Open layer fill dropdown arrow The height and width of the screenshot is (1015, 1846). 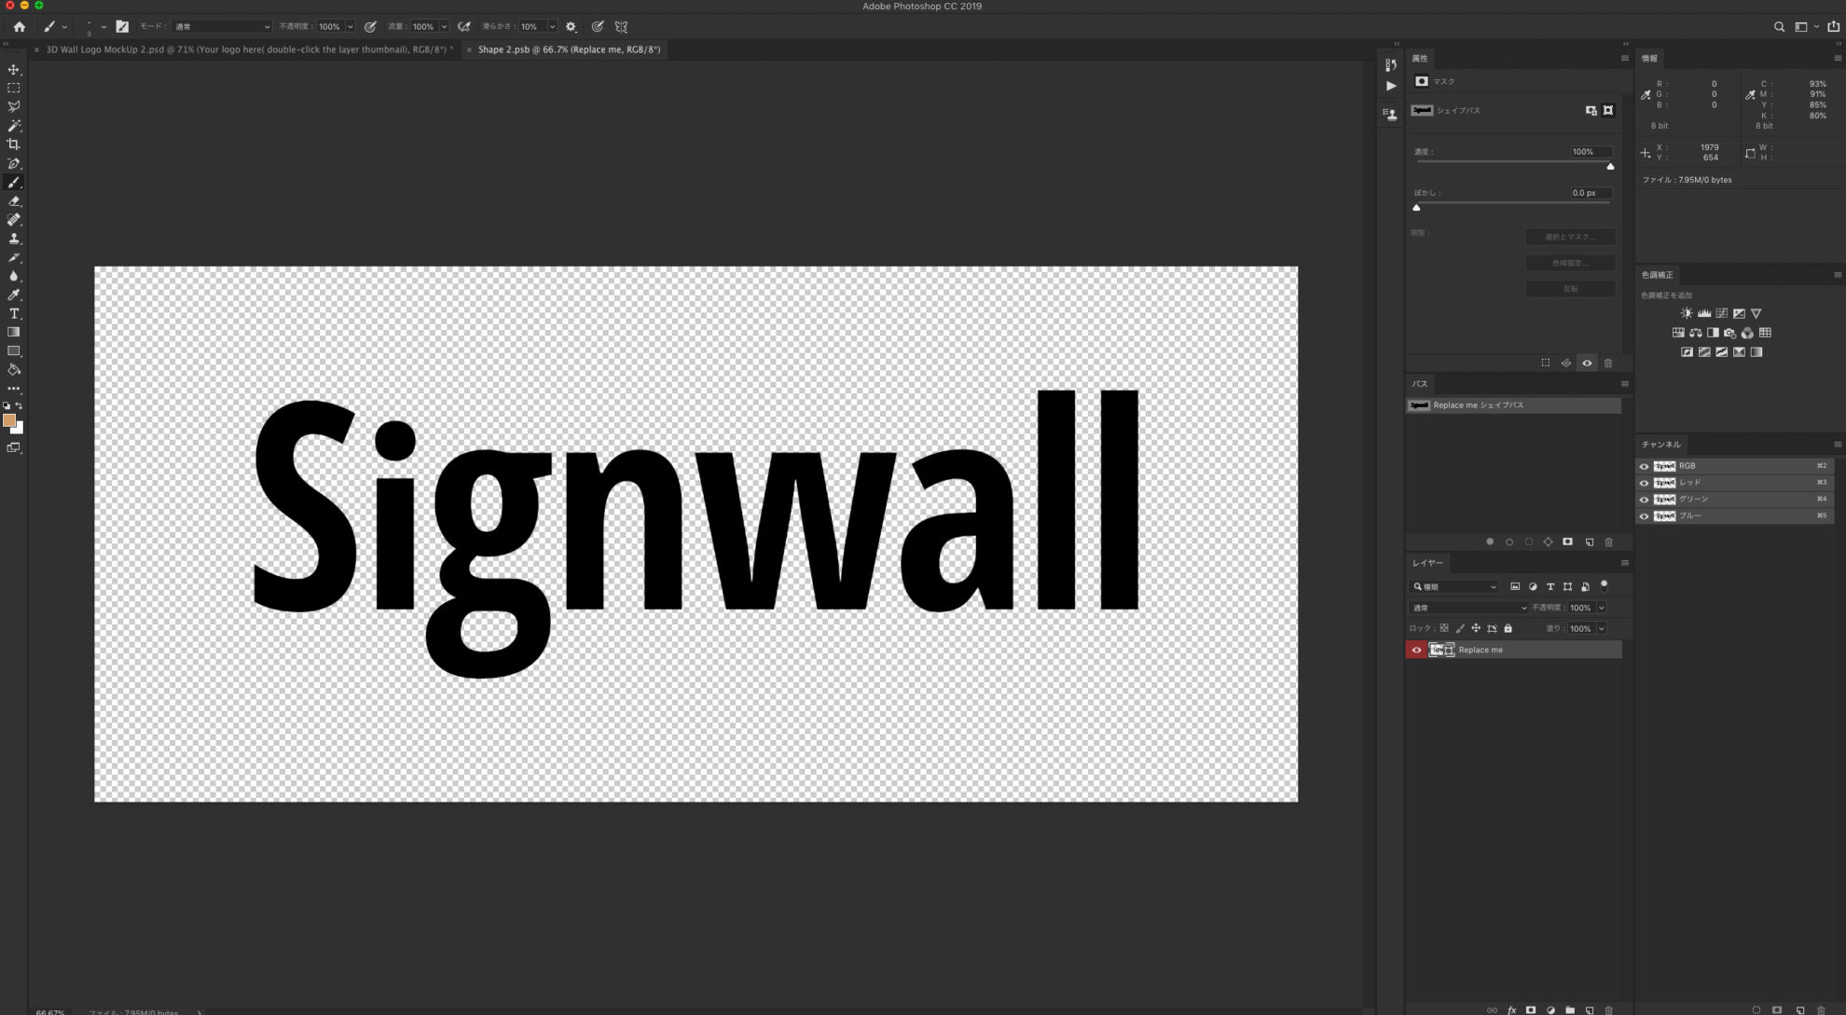pyautogui.click(x=1602, y=628)
